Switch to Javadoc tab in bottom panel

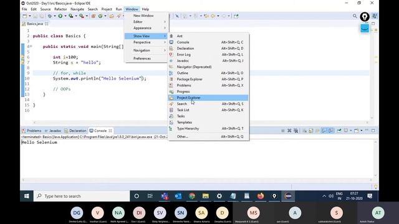click(53, 131)
